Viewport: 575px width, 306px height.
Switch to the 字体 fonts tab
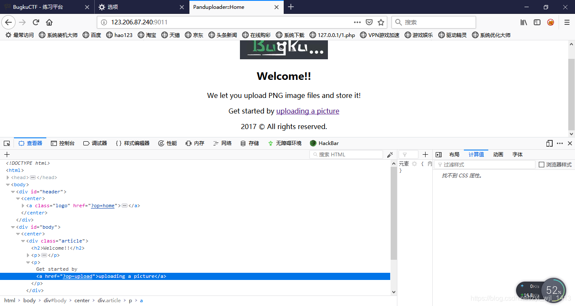click(517, 154)
